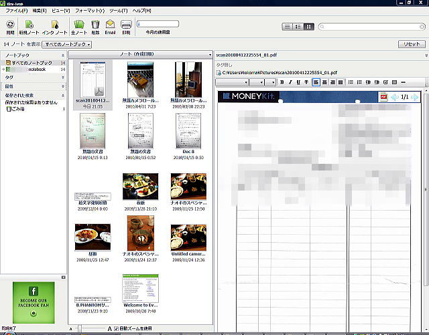Toggle 自動ズームを使用 checkbox
Viewport: 429px width, 335px height.
[x=117, y=328]
